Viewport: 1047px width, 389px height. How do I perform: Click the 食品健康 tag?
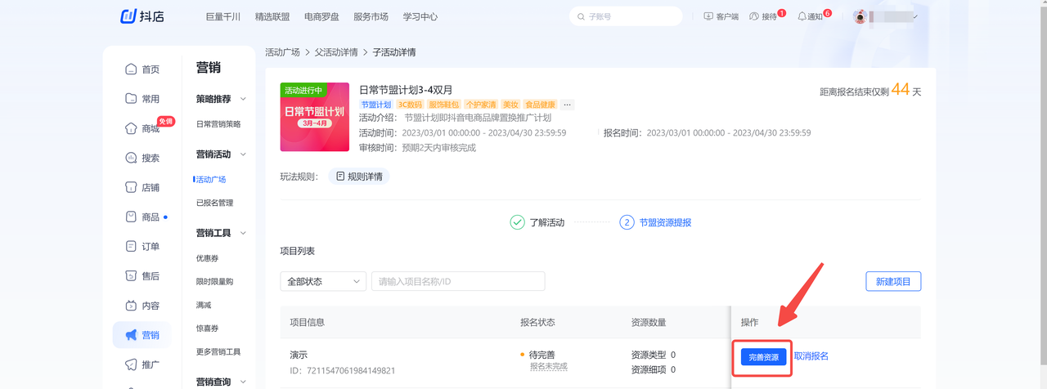click(x=541, y=105)
